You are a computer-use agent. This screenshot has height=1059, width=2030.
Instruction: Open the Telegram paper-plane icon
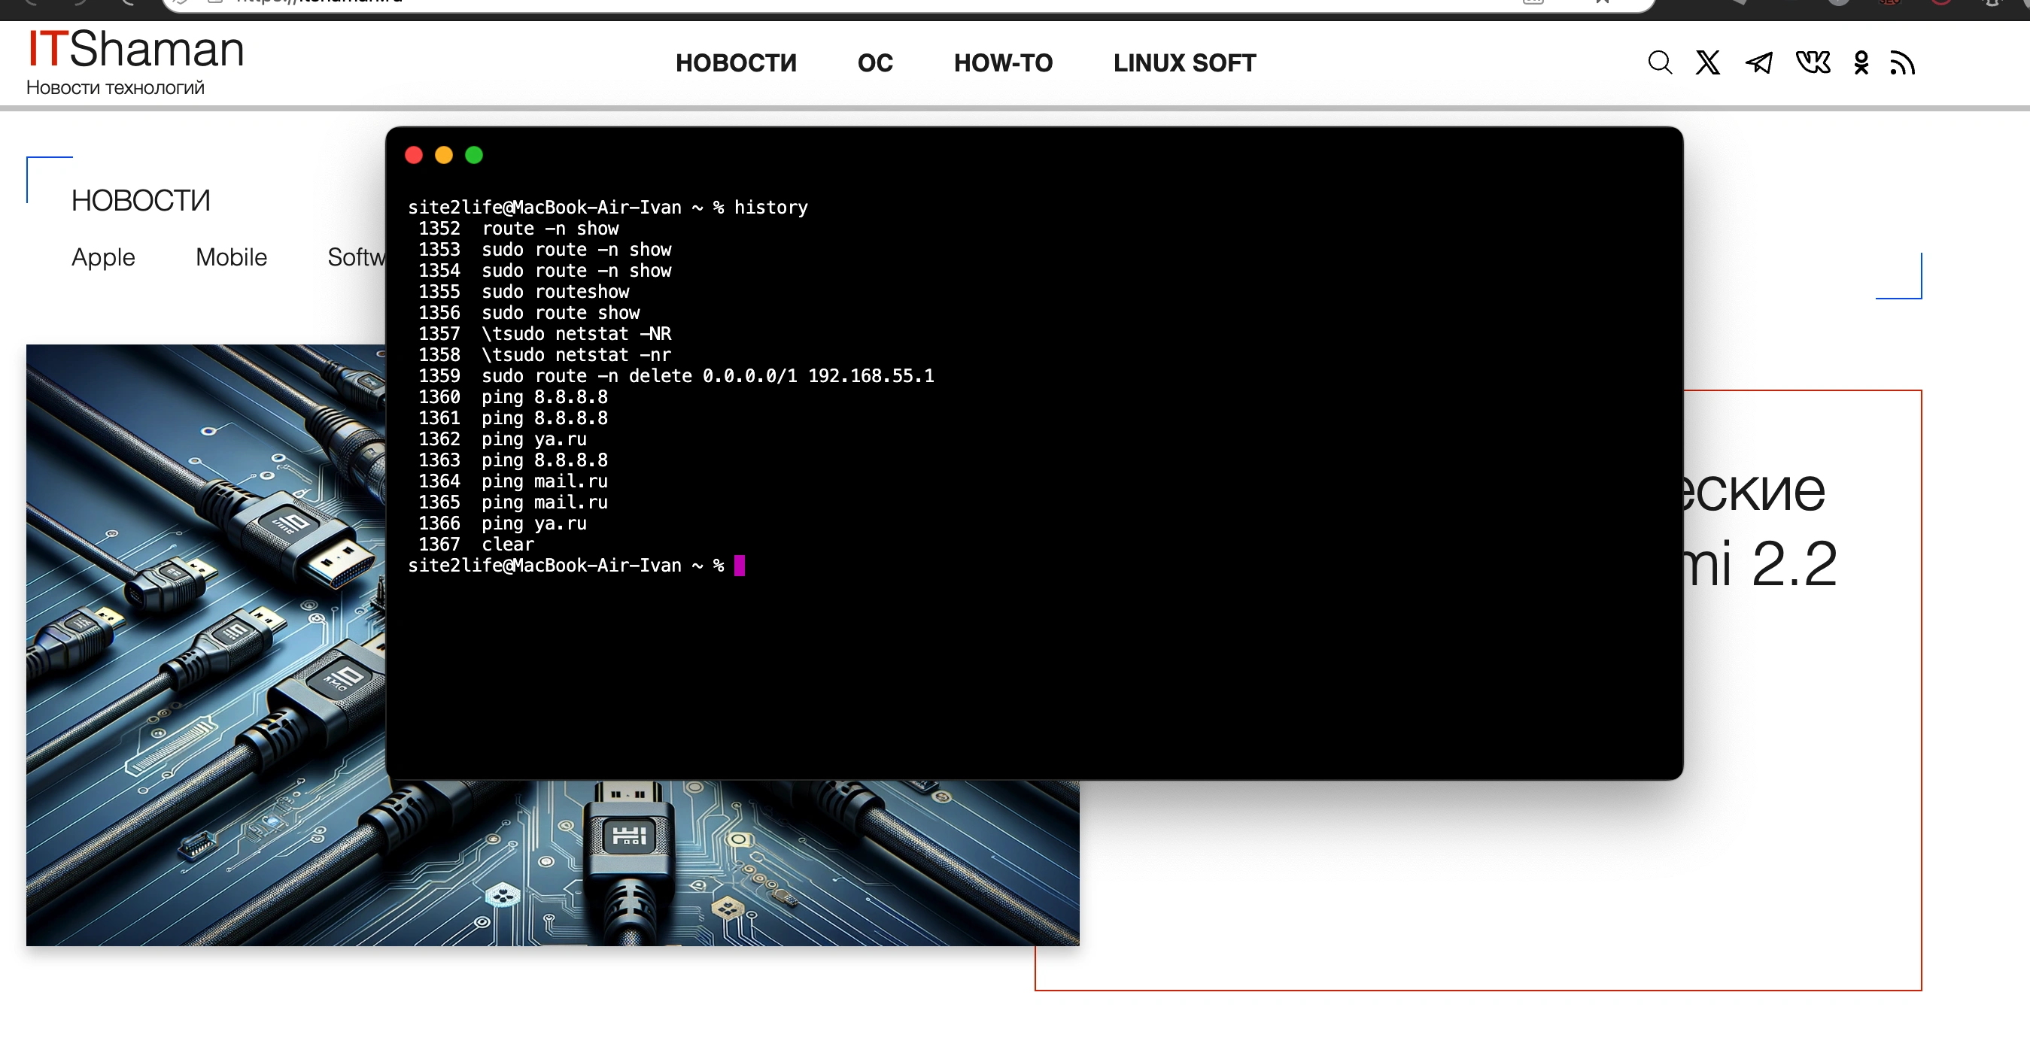pos(1759,62)
